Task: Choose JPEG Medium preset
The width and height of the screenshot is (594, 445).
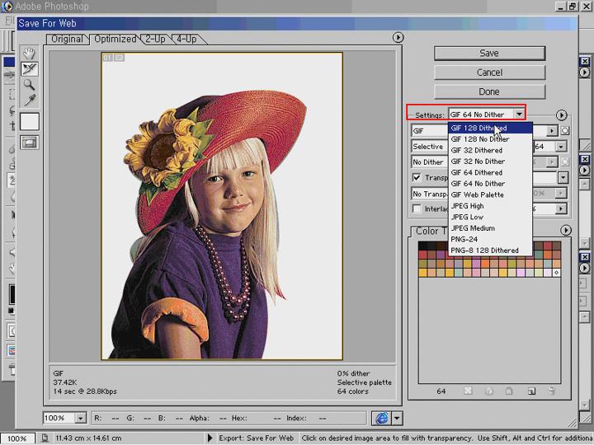Action: (x=490, y=228)
